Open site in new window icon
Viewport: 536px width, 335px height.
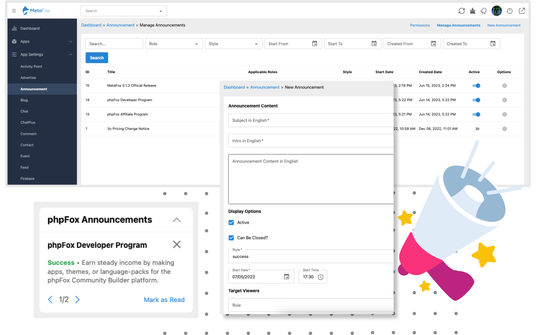[522, 11]
